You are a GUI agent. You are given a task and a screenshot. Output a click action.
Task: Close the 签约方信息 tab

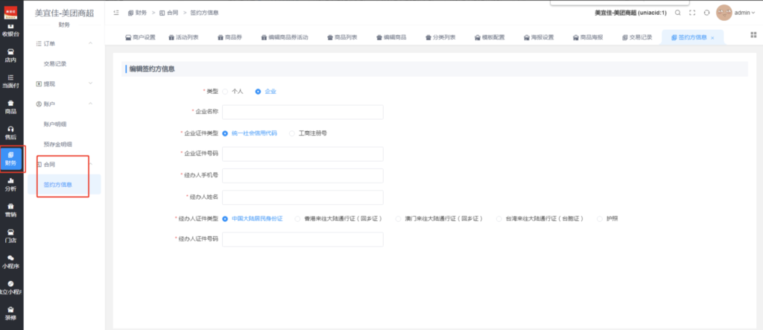[713, 38]
